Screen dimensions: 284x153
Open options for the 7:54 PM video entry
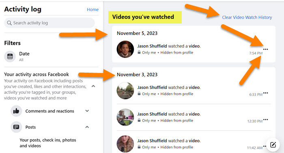(x=265, y=49)
